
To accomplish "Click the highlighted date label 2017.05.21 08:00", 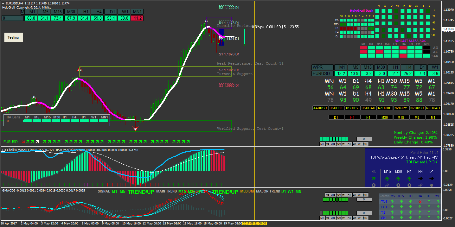I will (255, 223).
